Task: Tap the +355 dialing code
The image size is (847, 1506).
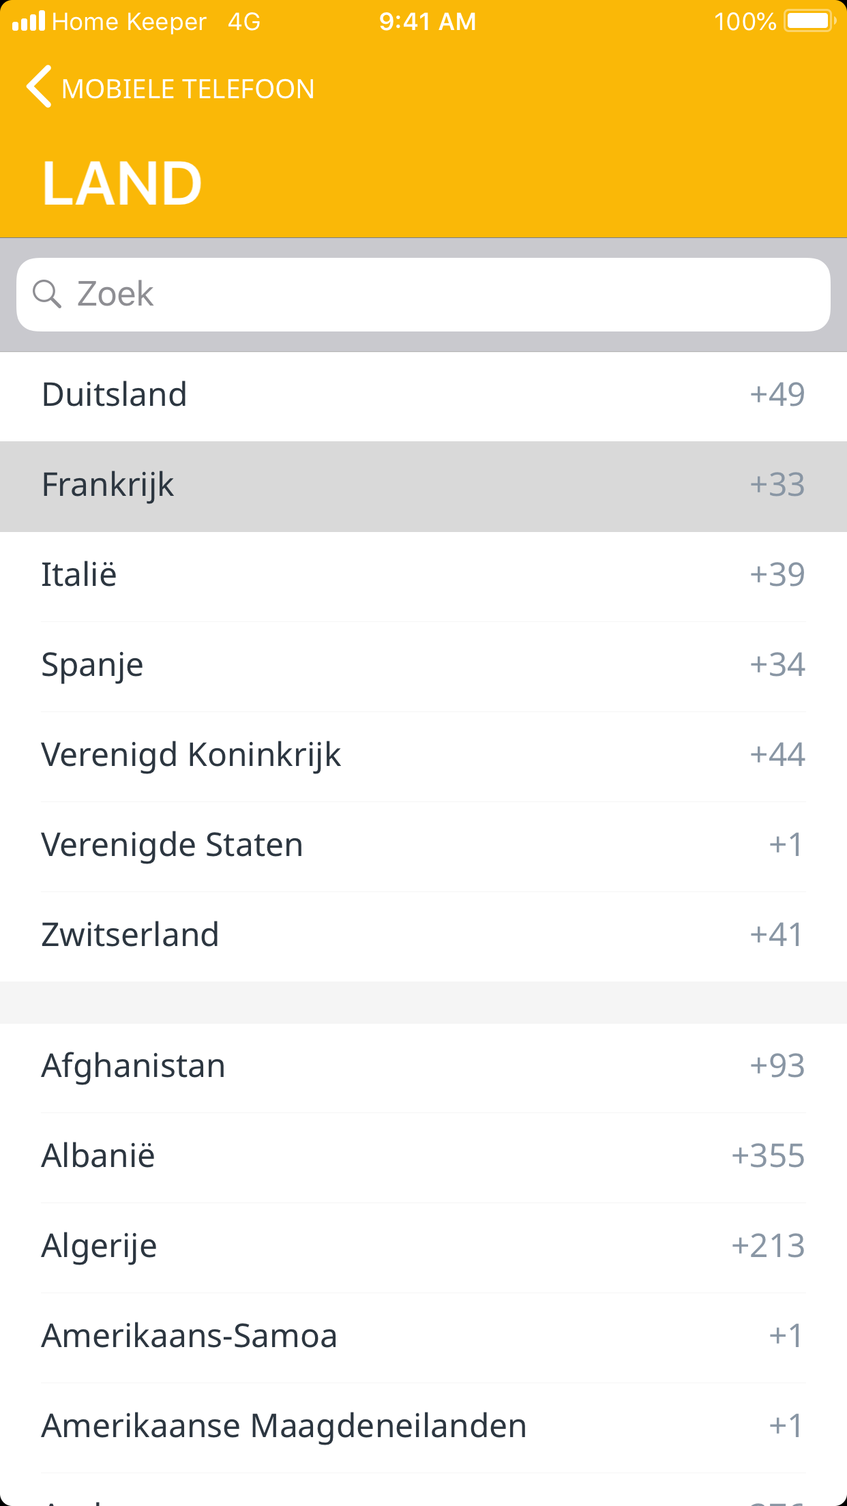Action: click(768, 1156)
